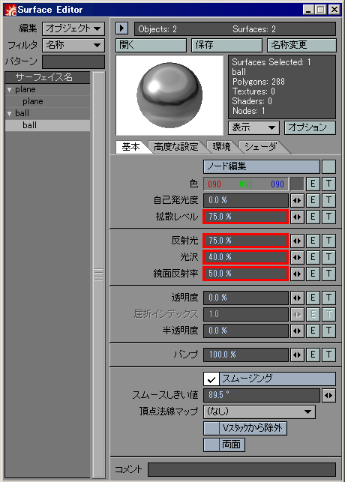Click the slider arrows beside 鏡面反射率
Viewport: 345px width, 482px height.
[297, 274]
